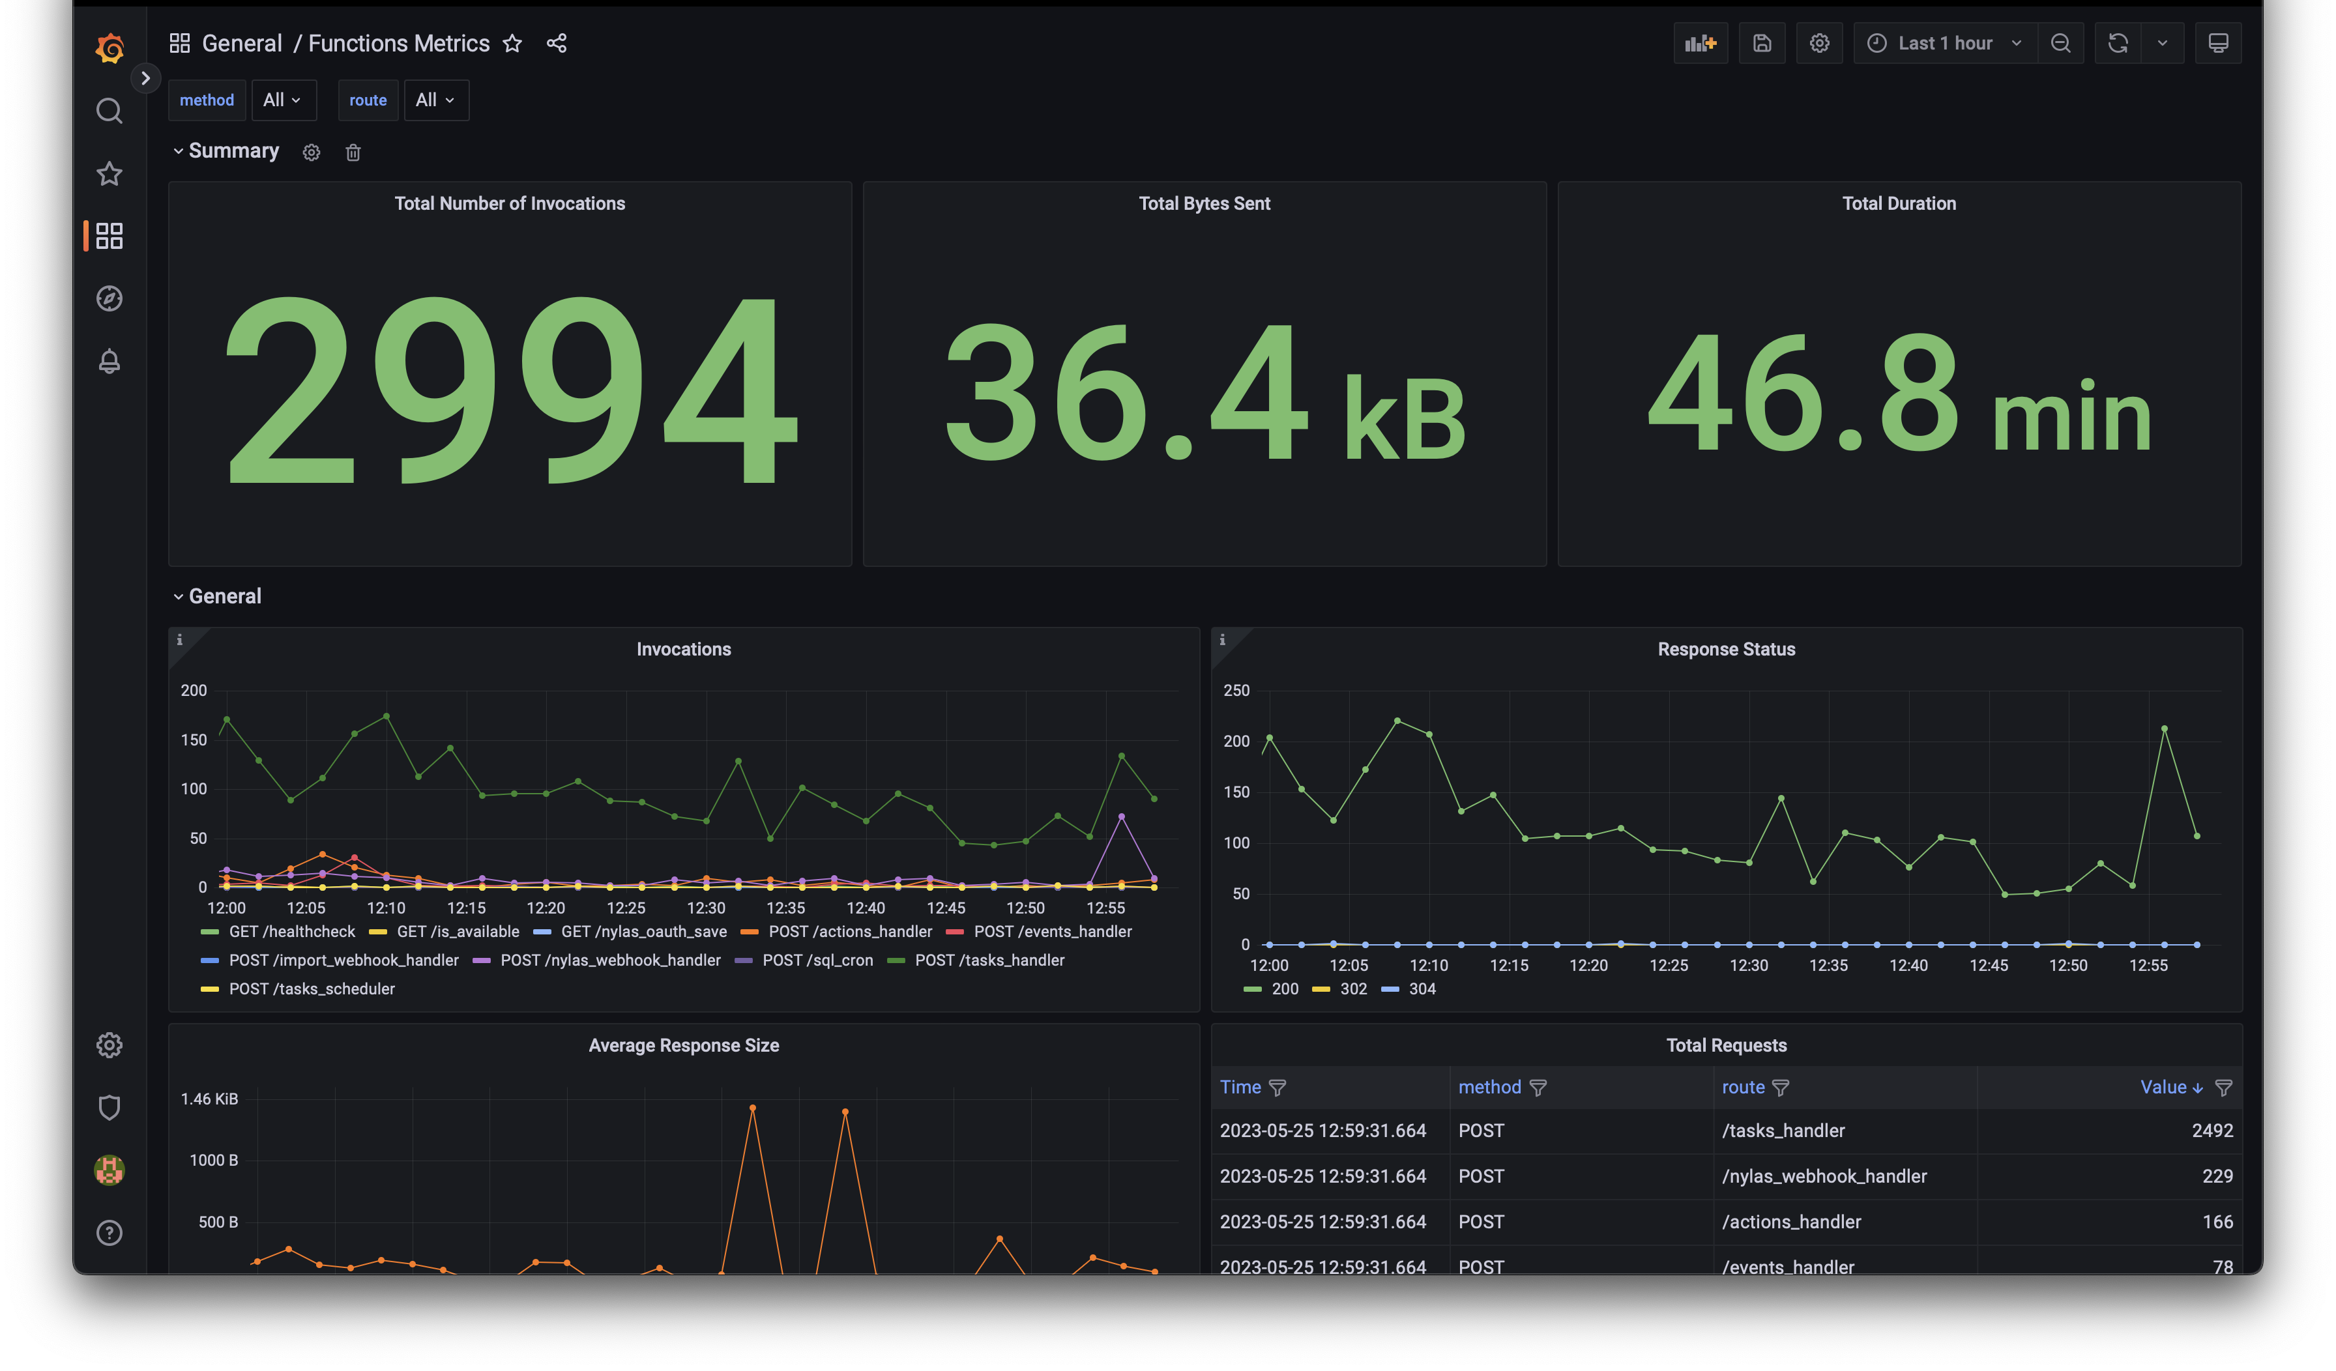Filter the Time column with the funnel icon
Screen dimensions: 2336x1371
[x=1277, y=1088]
